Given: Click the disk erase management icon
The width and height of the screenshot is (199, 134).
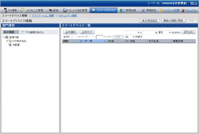Looking at the screenshot, I should [65, 11].
